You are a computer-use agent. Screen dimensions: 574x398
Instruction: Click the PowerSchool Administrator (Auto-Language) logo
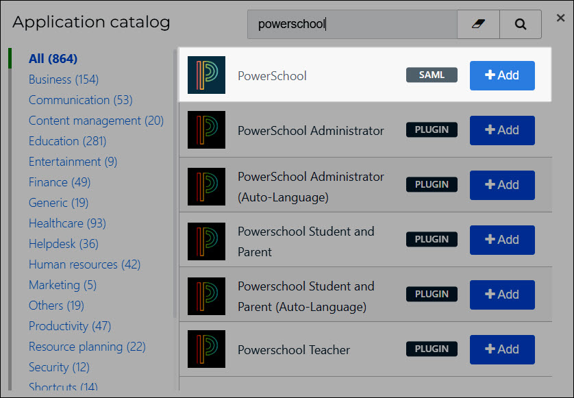point(206,187)
